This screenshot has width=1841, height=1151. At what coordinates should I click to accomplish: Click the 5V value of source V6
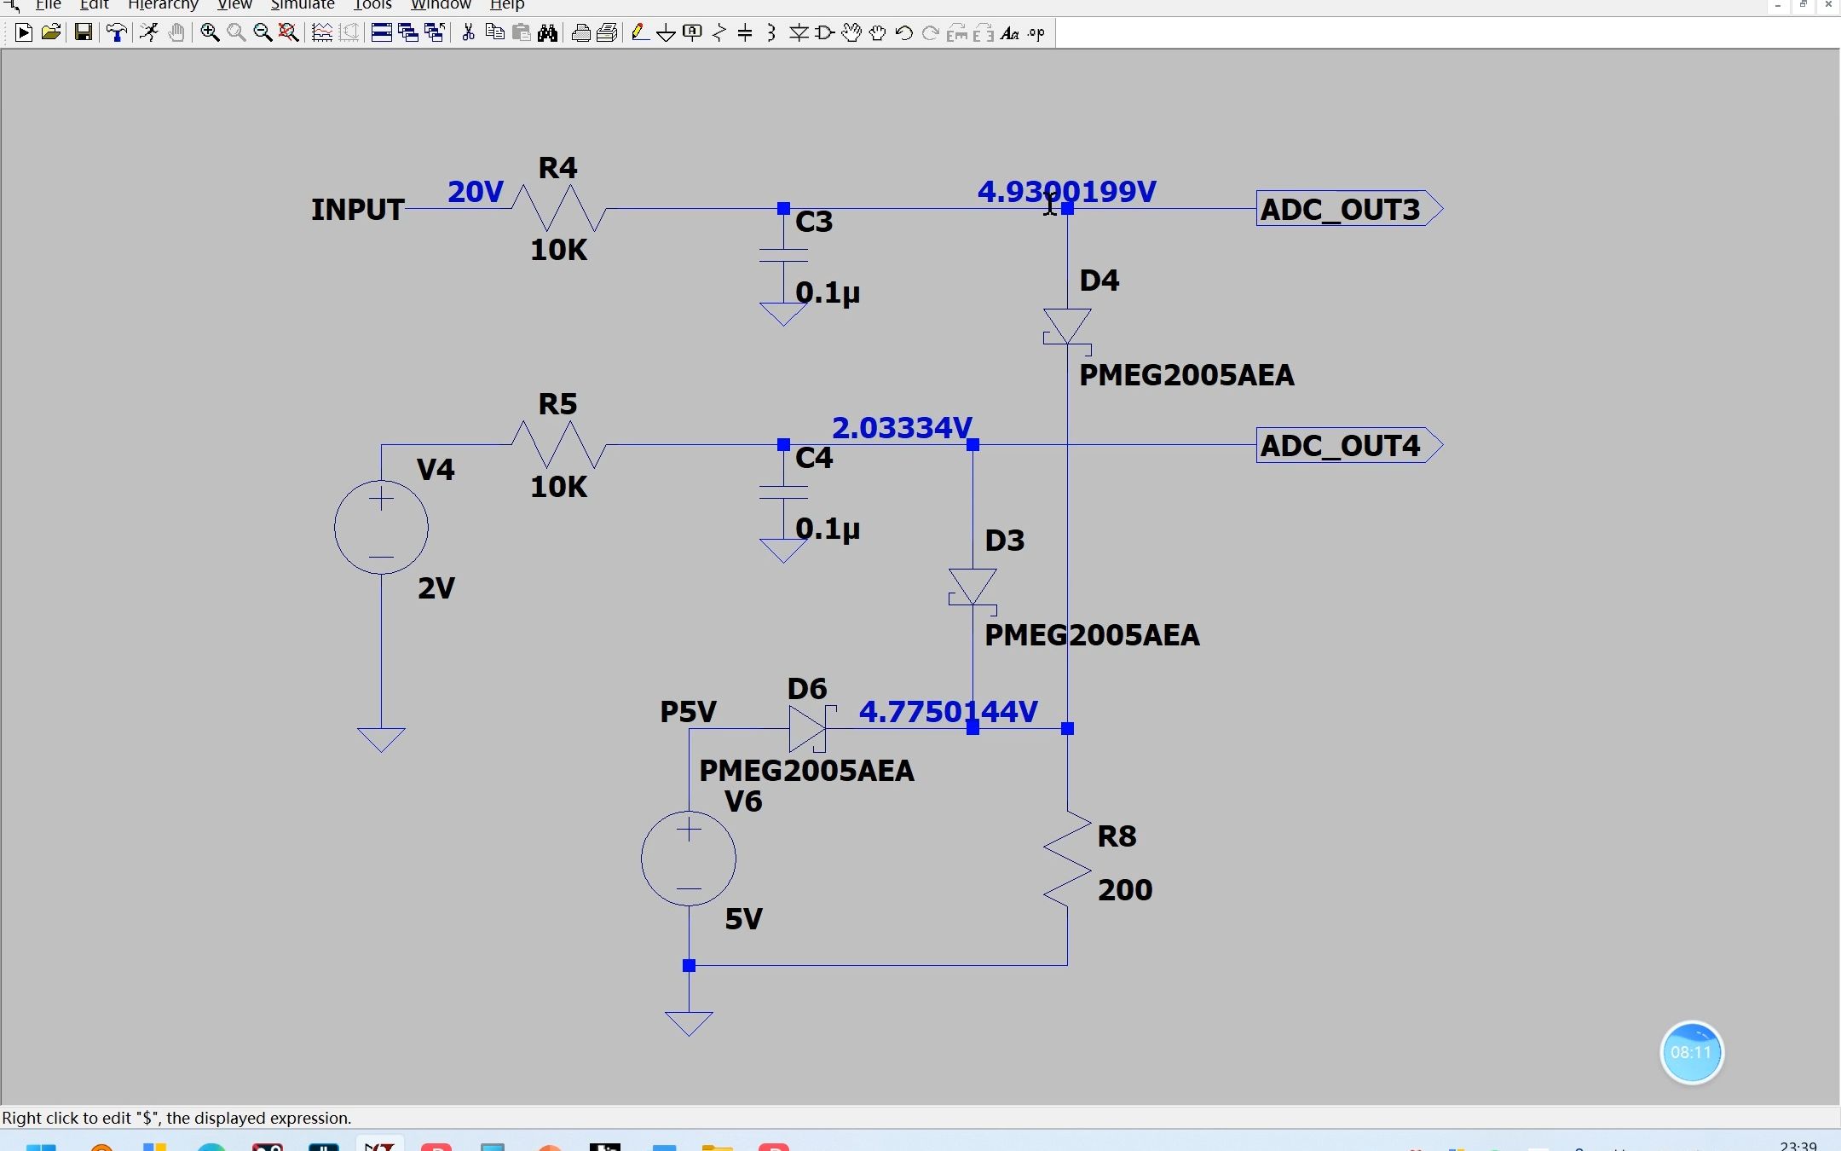click(744, 919)
